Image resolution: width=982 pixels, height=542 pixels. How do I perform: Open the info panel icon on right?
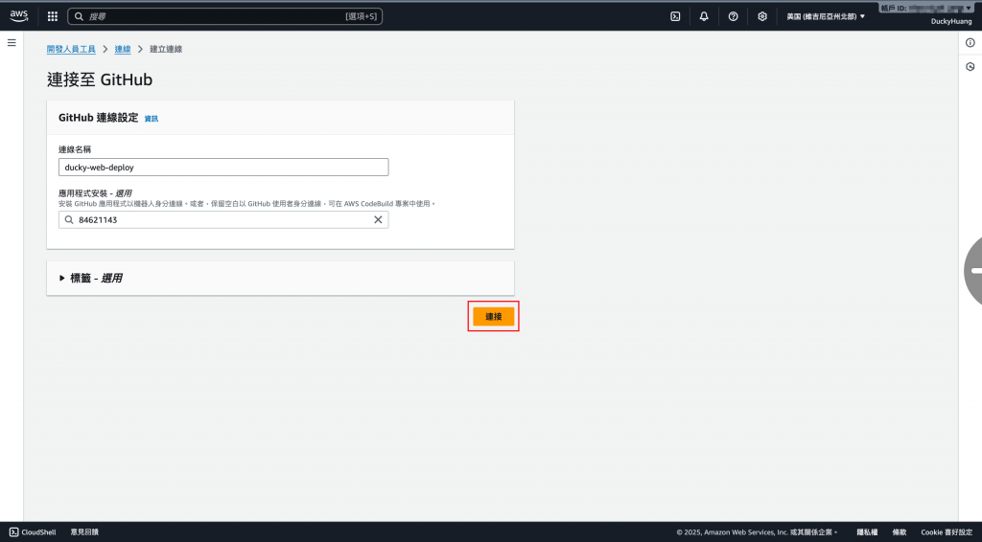(970, 42)
